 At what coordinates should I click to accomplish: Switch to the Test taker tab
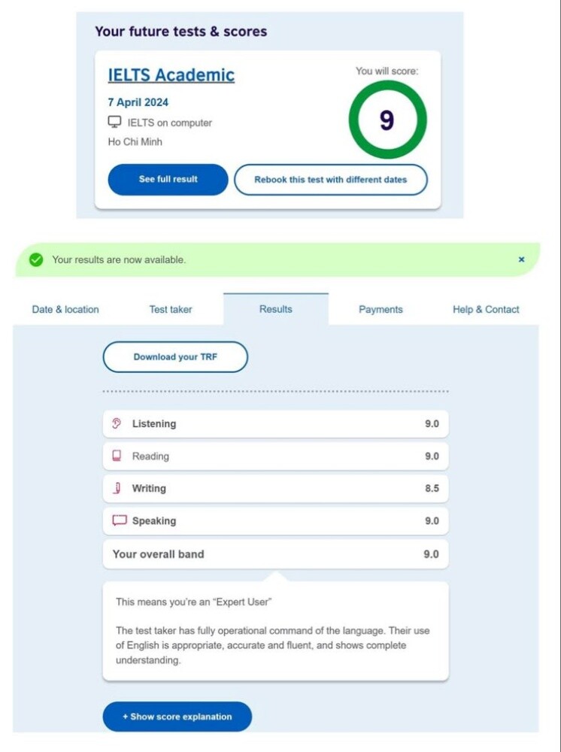click(x=171, y=309)
